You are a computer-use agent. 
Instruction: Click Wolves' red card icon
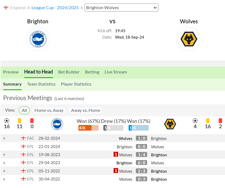pos(220,121)
